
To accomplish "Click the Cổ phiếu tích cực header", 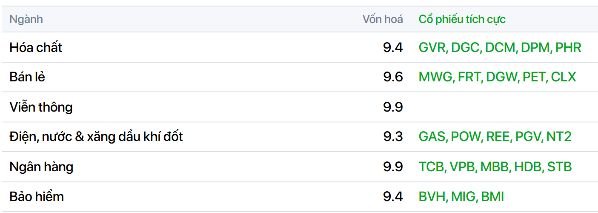I will point(462,19).
